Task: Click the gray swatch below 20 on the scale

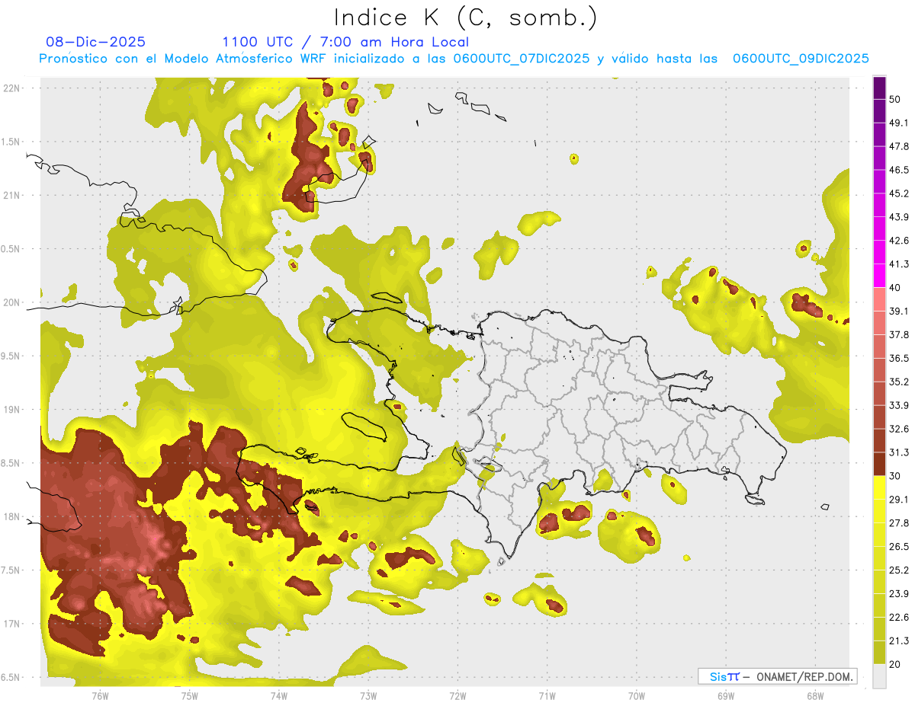Action: [x=879, y=676]
